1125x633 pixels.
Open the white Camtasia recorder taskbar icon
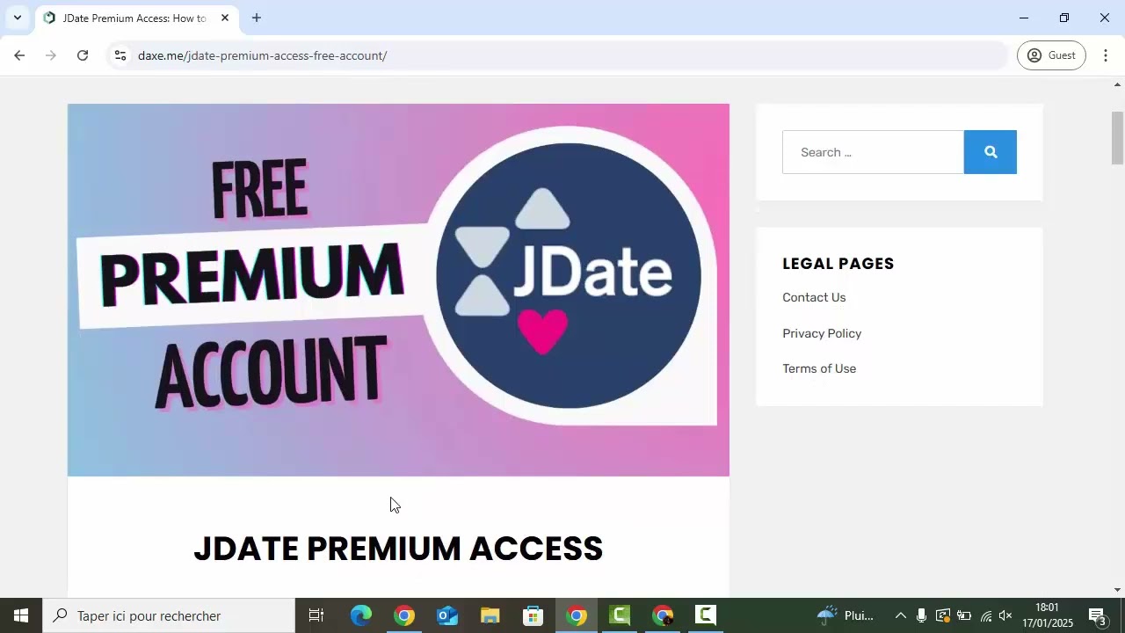(x=706, y=615)
